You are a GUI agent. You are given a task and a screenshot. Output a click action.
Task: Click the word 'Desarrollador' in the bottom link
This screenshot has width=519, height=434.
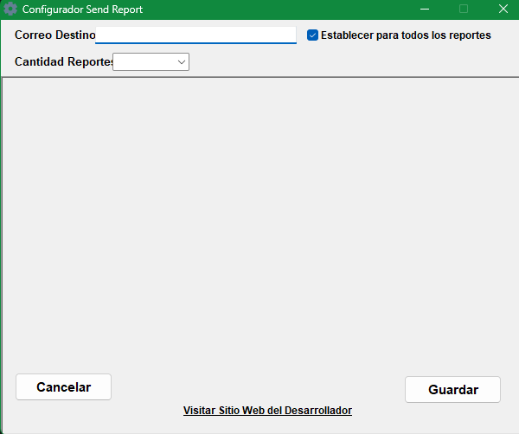click(317, 411)
